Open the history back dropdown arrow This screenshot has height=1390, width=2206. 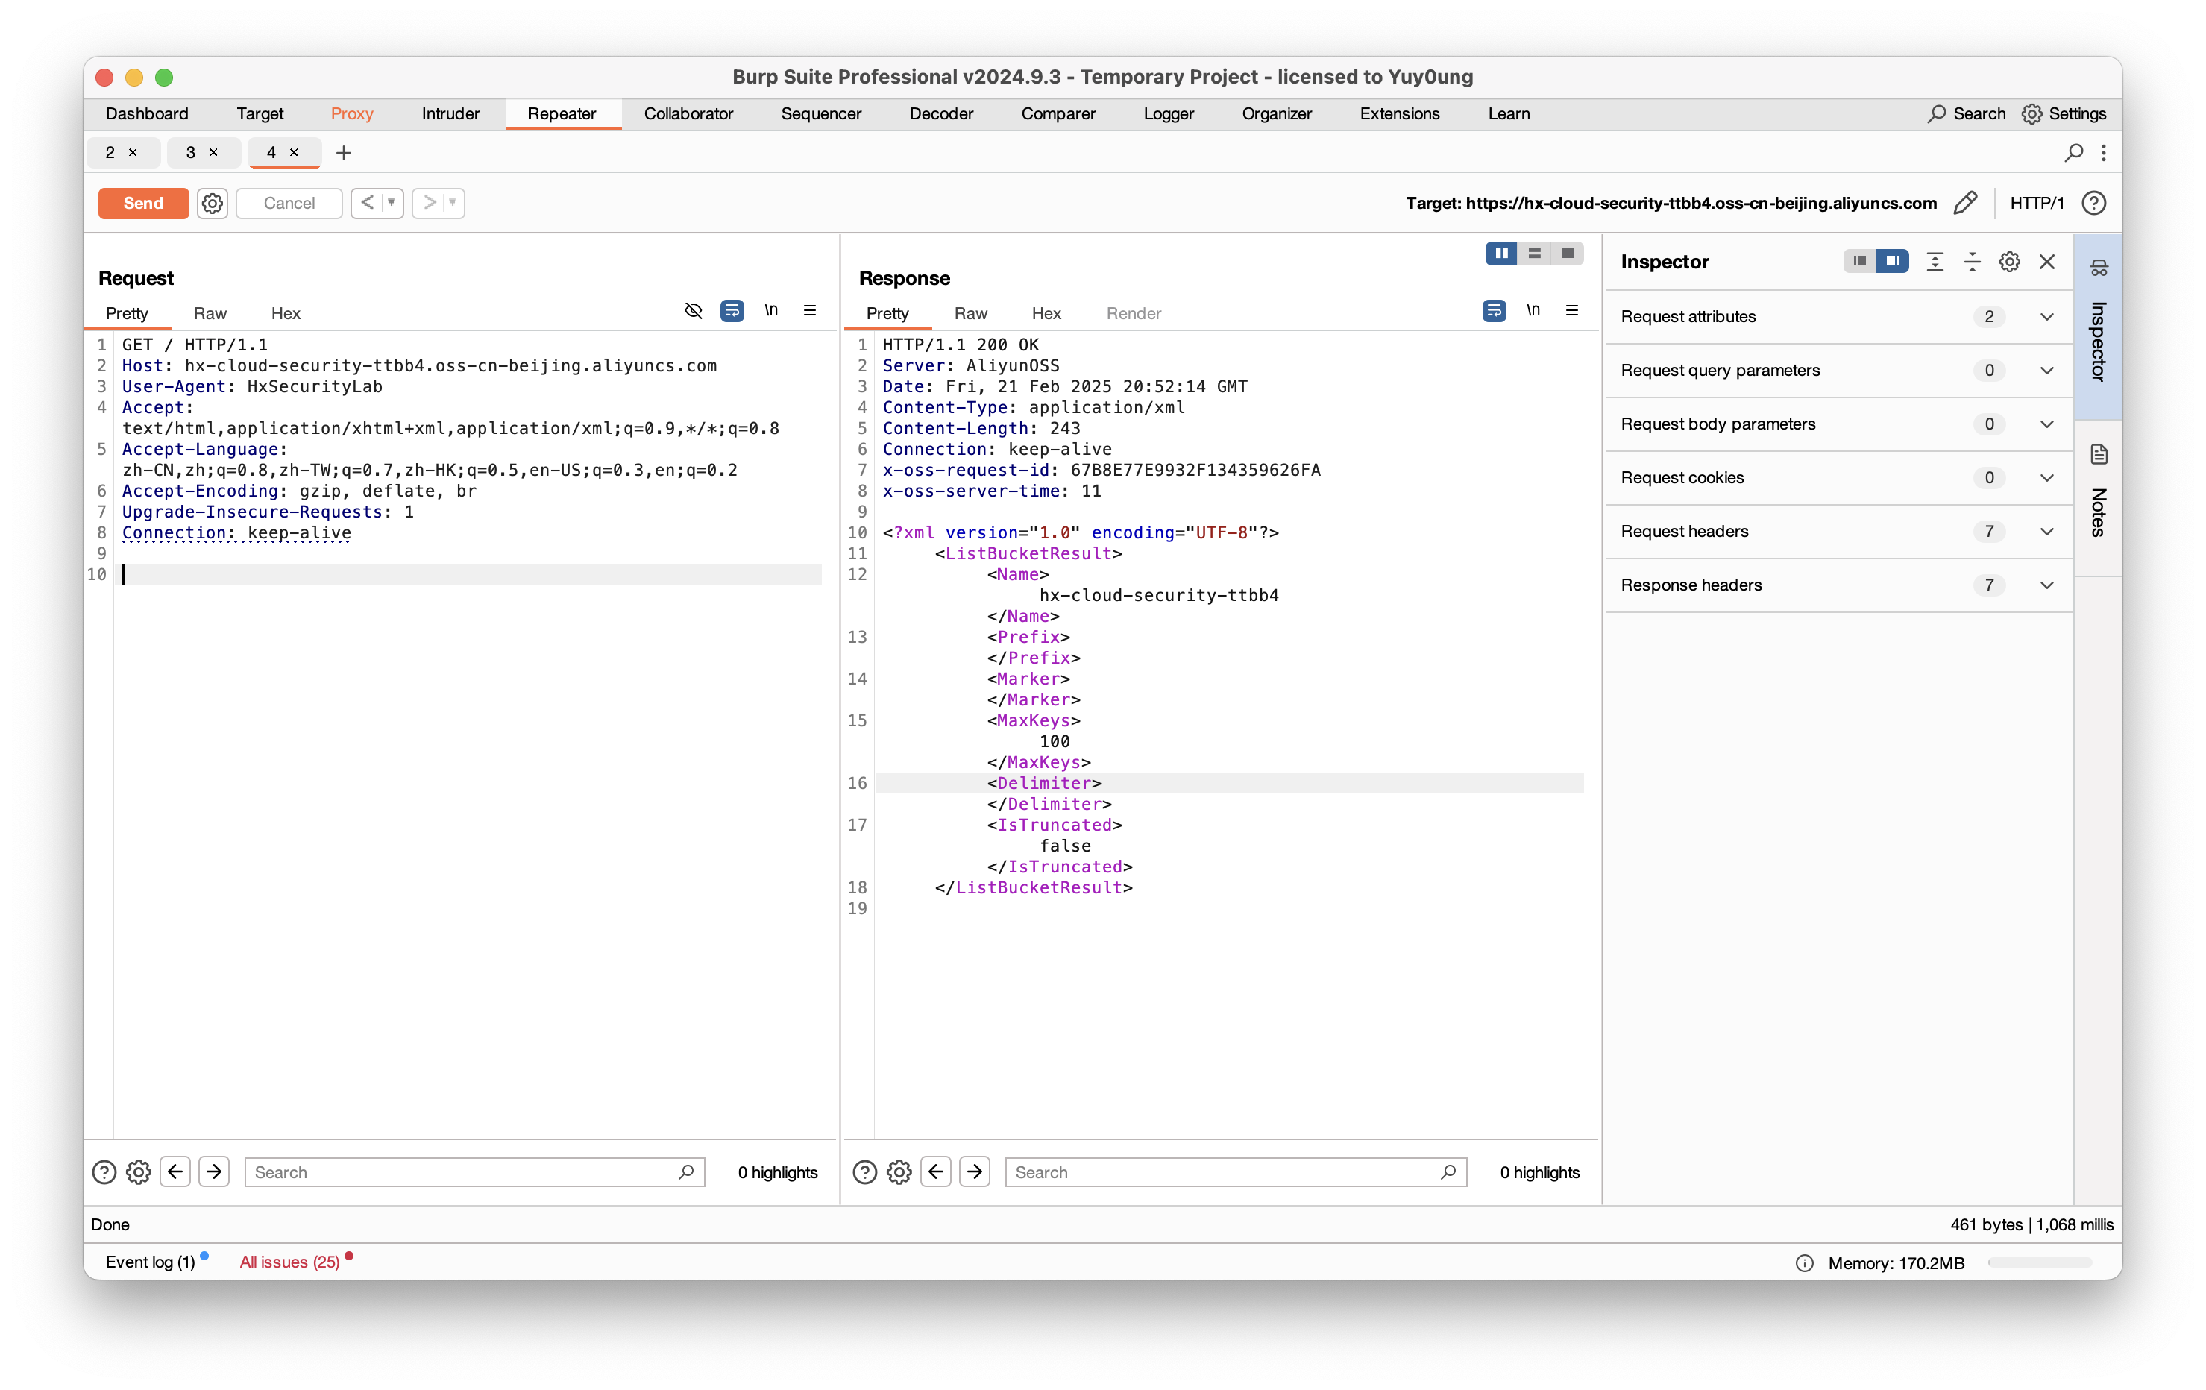pos(392,204)
